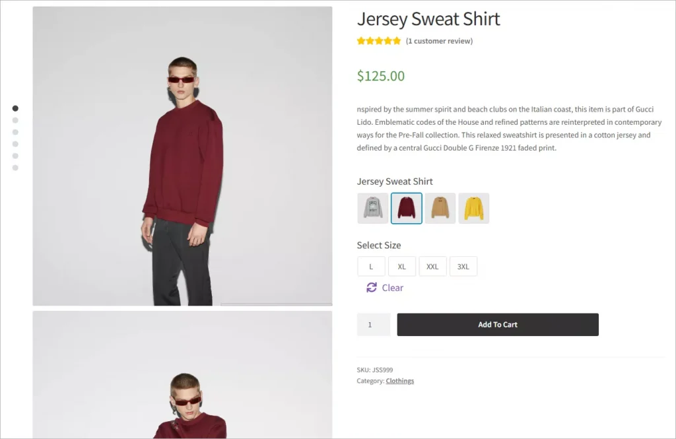Select the first gallery navigation dot
Screen dimensions: 676x439
(x=15, y=108)
